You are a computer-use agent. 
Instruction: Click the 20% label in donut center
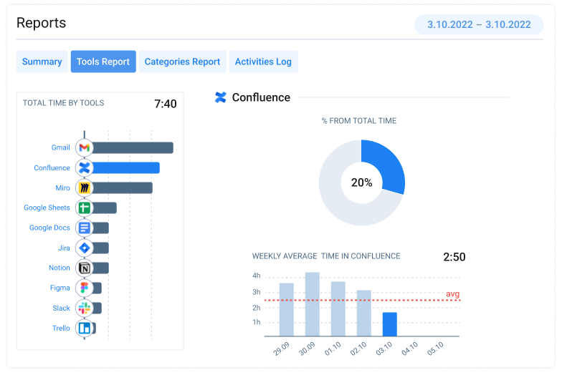click(x=361, y=183)
